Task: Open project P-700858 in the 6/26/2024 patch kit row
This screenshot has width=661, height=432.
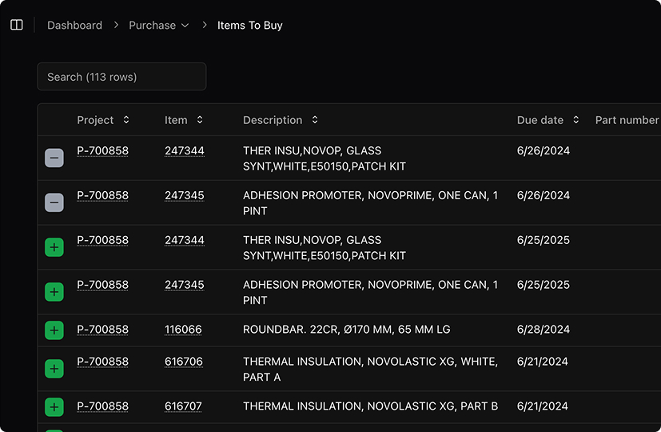Action: point(102,150)
